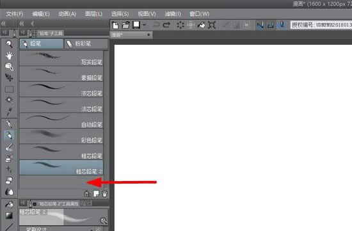
Task: Click the gradient color tool swatch
Action: point(9,216)
